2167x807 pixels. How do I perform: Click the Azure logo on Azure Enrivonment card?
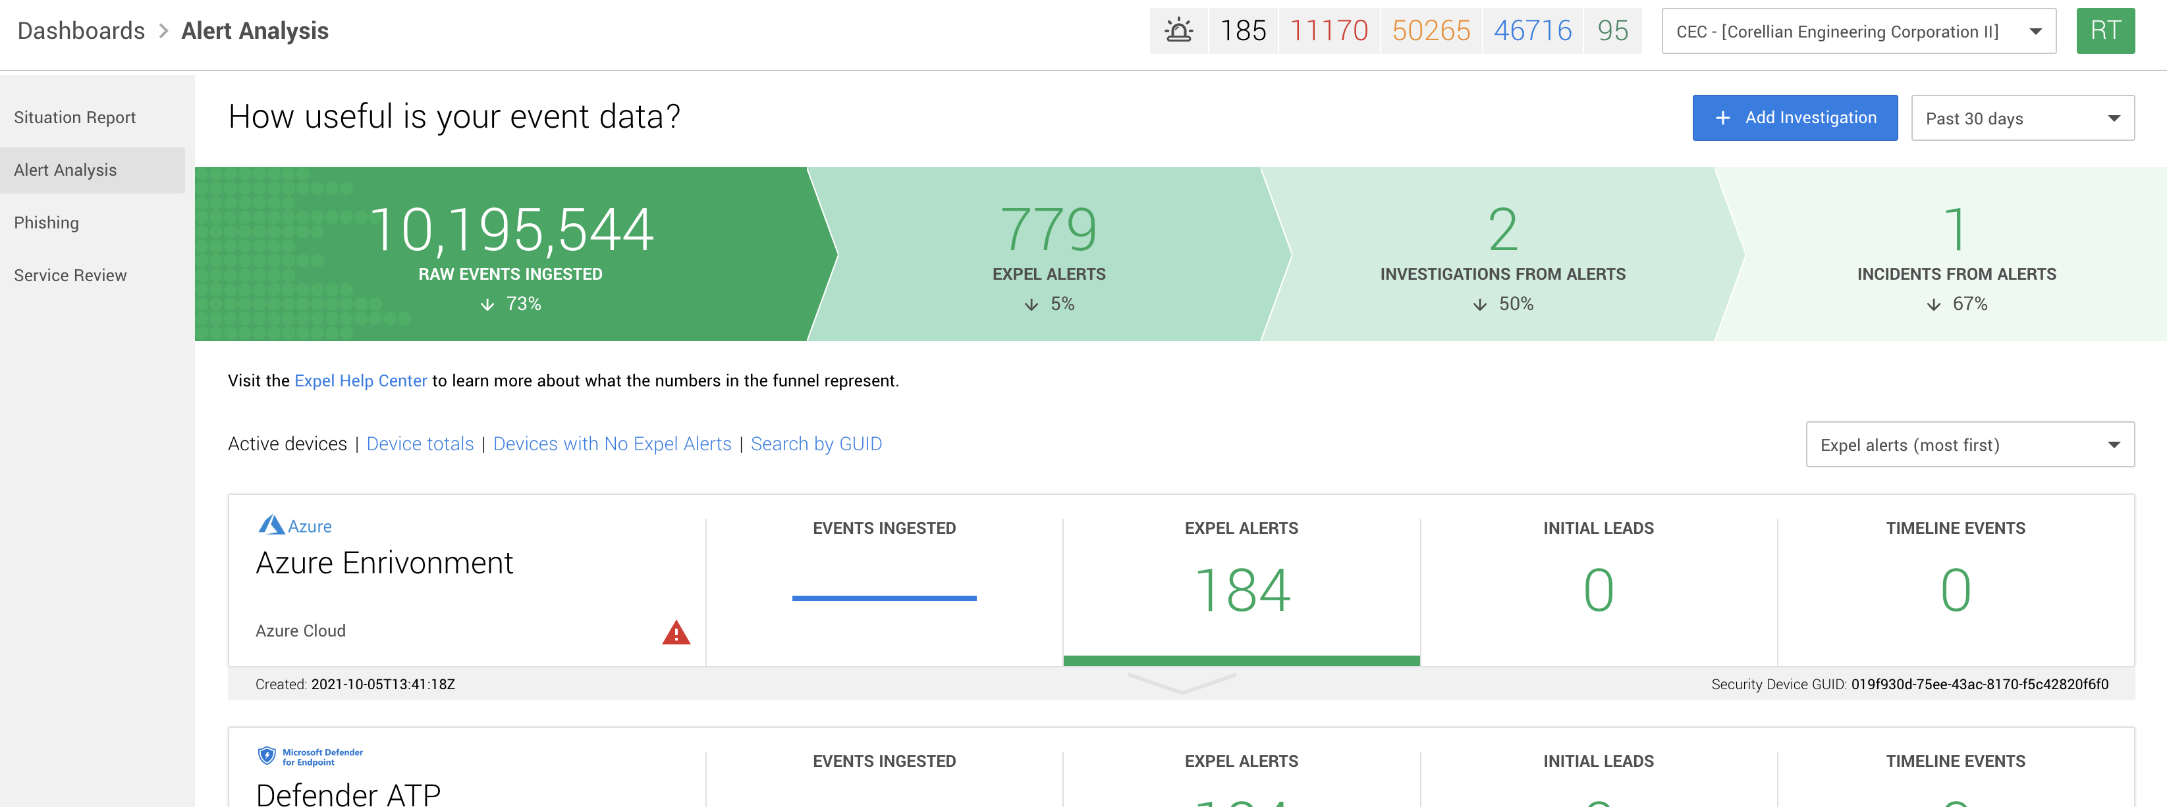pos(294,525)
